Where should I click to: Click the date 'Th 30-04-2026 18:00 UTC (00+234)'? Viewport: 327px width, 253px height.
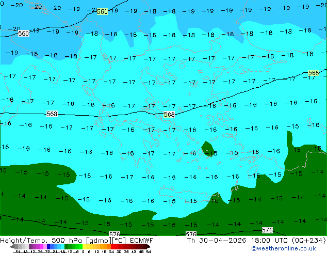point(256,241)
